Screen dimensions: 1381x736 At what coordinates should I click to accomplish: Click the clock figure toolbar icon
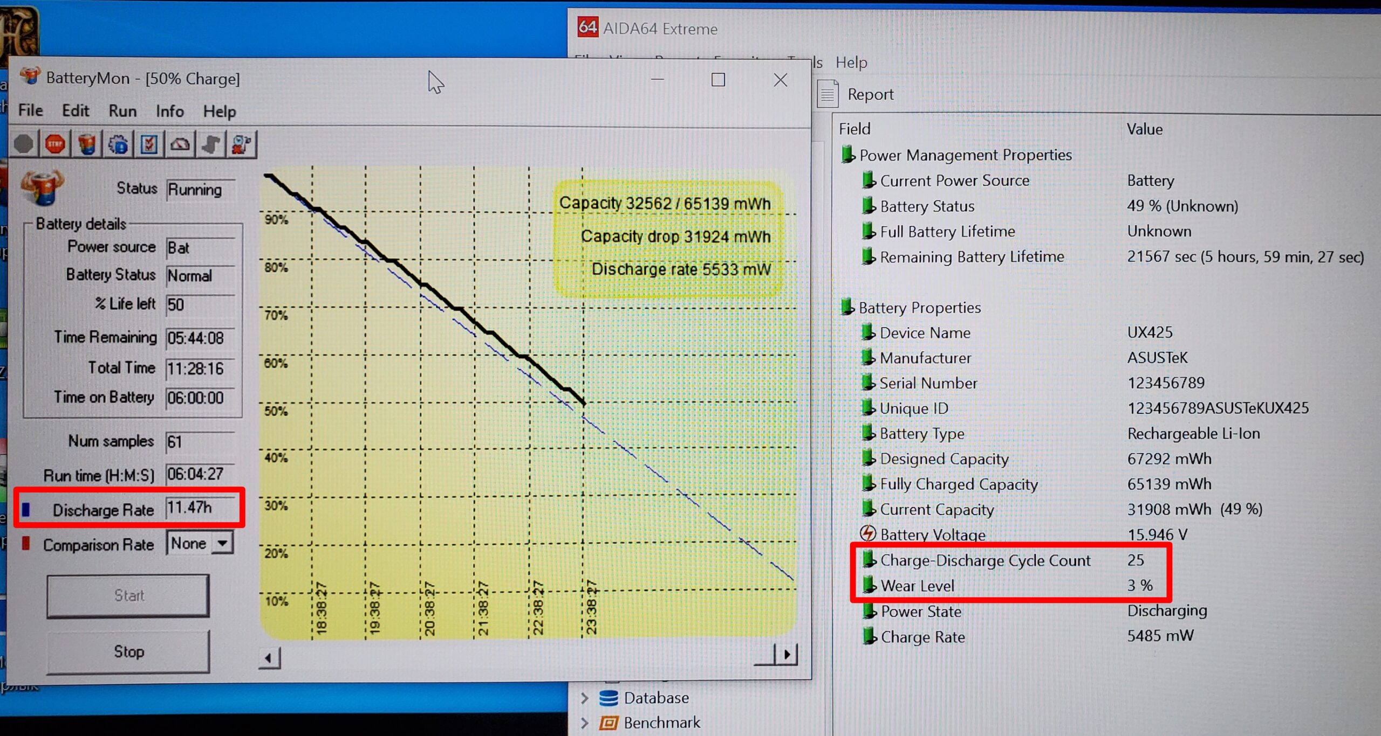[x=242, y=144]
